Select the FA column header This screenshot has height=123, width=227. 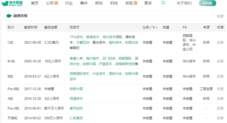coord(185,27)
